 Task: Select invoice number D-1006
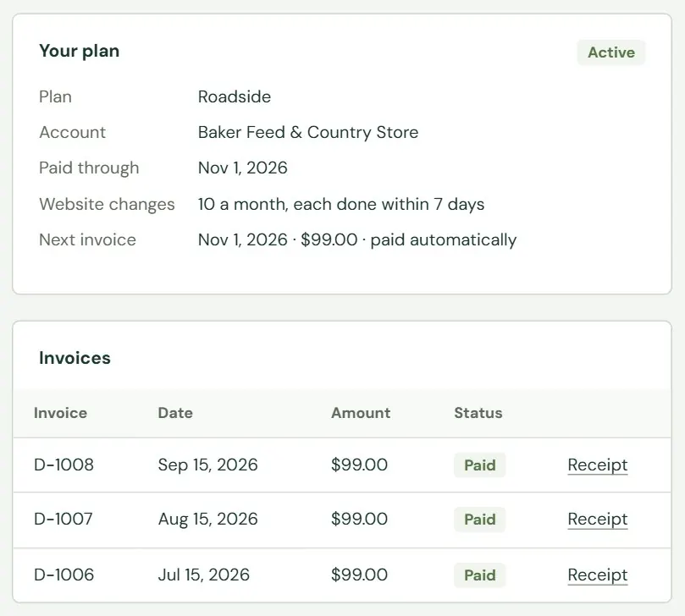click(x=64, y=575)
